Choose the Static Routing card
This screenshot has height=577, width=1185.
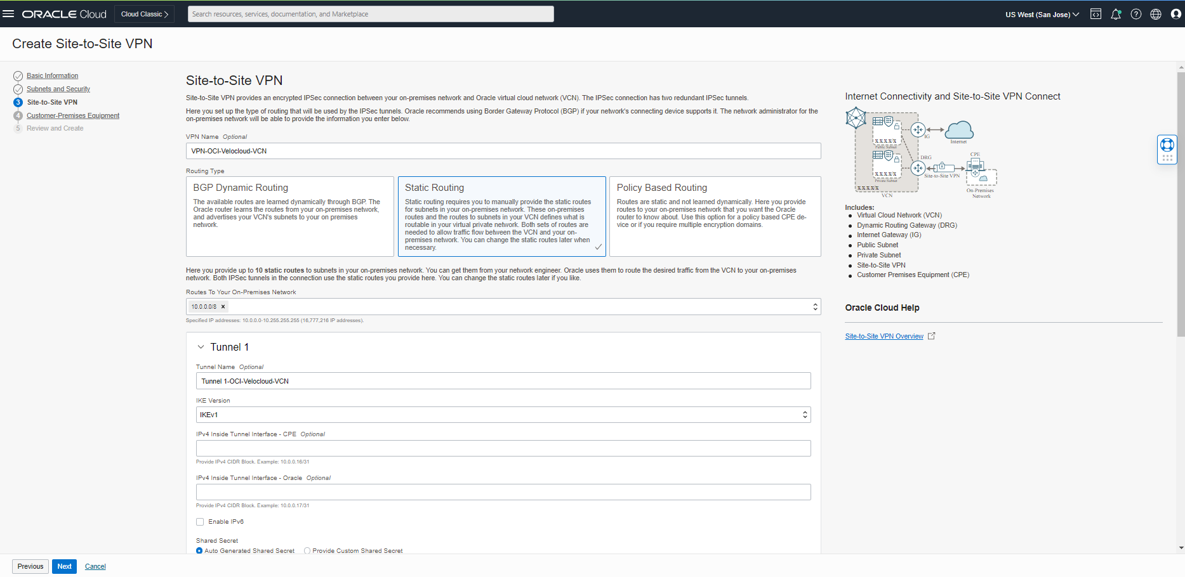point(502,216)
